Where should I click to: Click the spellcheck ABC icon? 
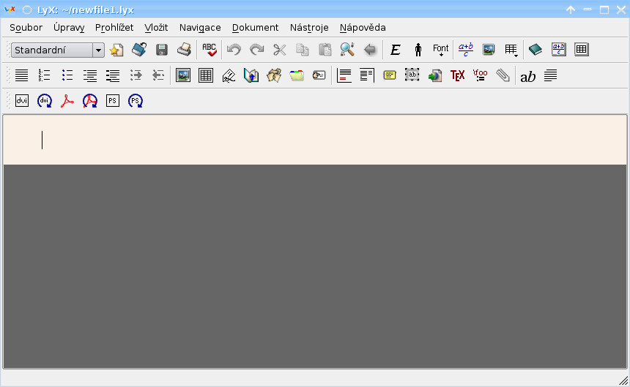pos(210,50)
